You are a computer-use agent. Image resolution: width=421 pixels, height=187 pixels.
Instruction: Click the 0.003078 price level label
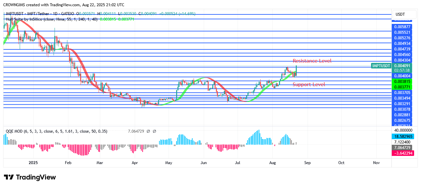(402, 109)
